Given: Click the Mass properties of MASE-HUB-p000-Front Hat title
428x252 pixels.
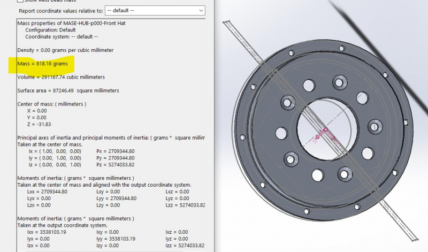Looking at the screenshot, I should 75,24.
